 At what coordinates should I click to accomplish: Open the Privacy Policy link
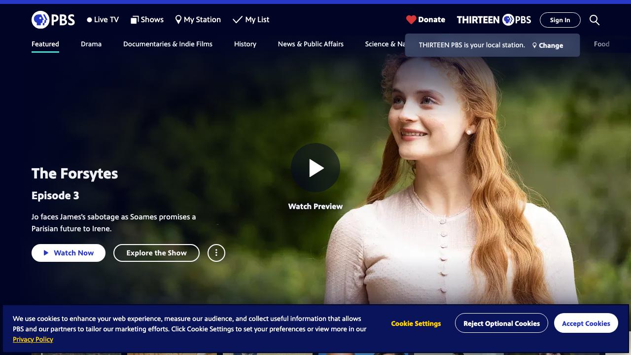click(33, 339)
